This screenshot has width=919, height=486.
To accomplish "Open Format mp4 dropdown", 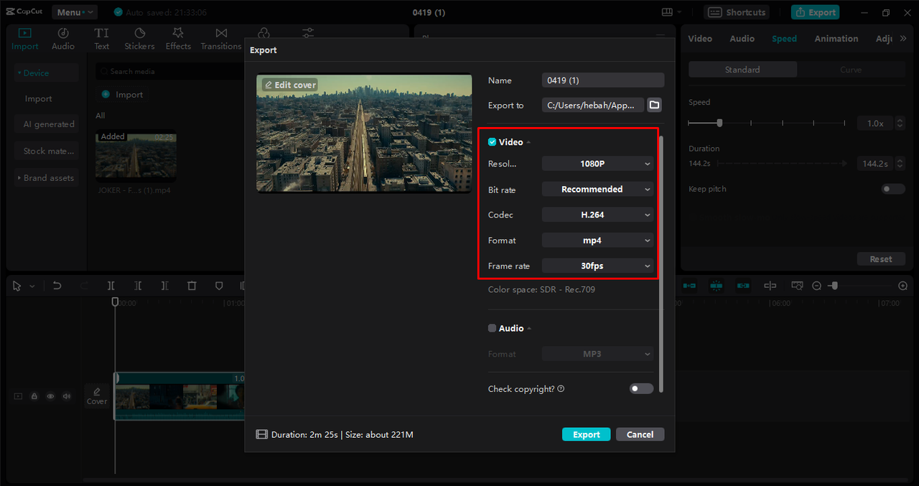I will pos(597,240).
